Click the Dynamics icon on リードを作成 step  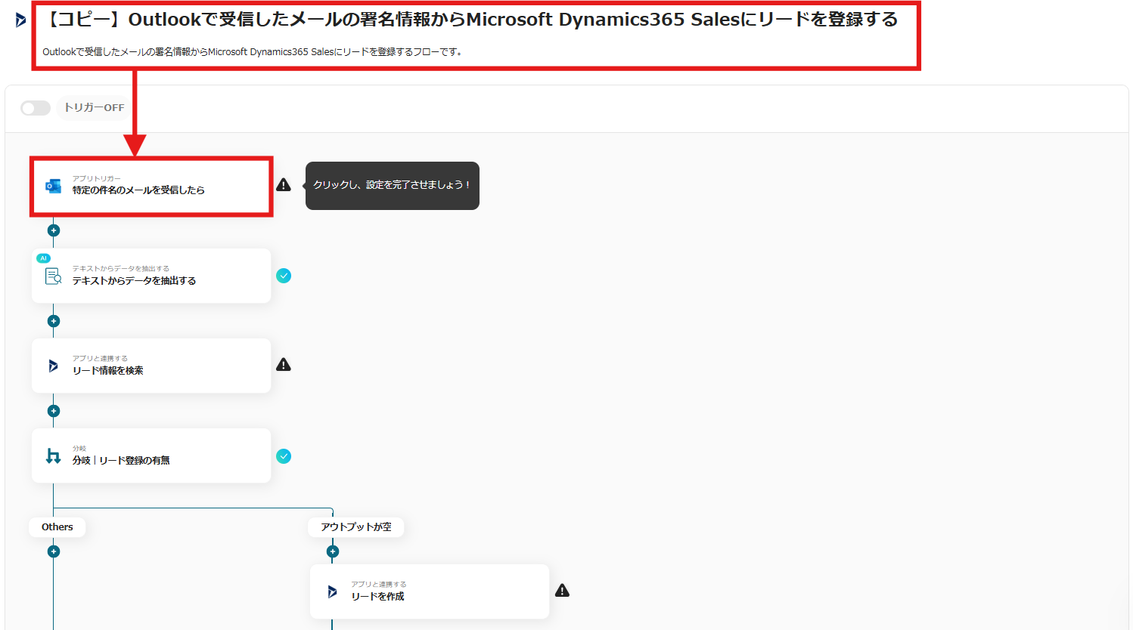(x=332, y=591)
